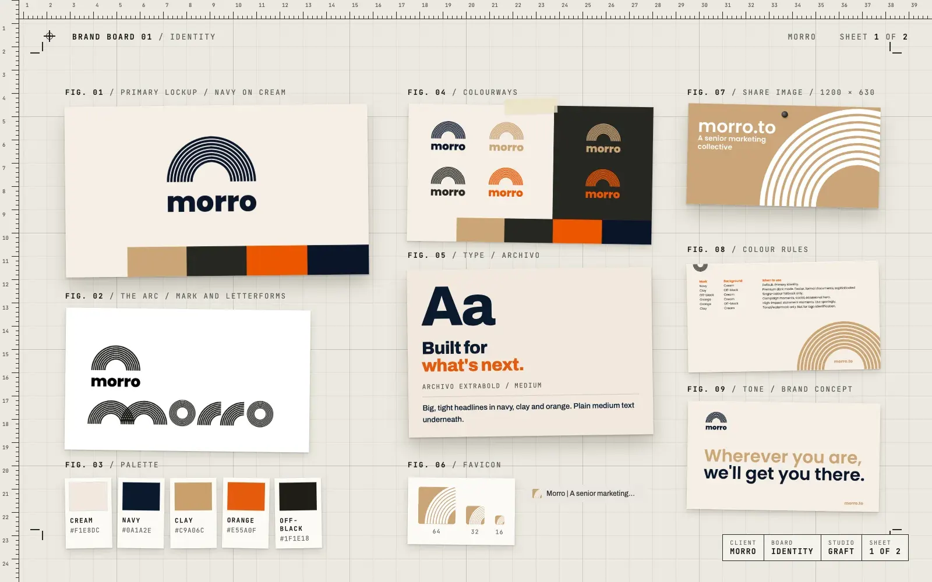Select the 16 favicon
Viewport: 932px width, 582px height.
coord(499,520)
